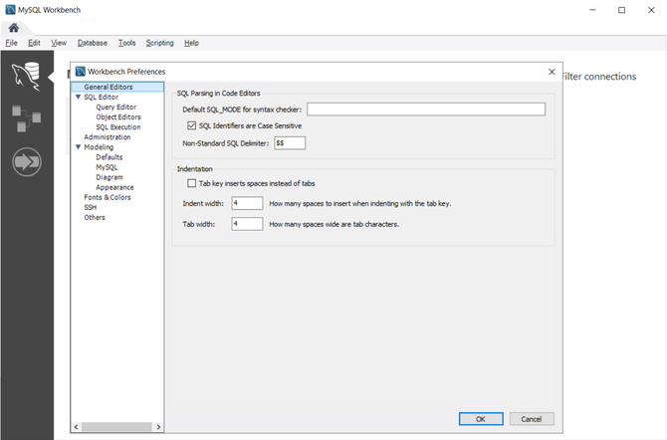Image resolution: width=667 pixels, height=440 pixels.
Task: Click the tree scrollbar left arrow
Action: click(x=76, y=427)
